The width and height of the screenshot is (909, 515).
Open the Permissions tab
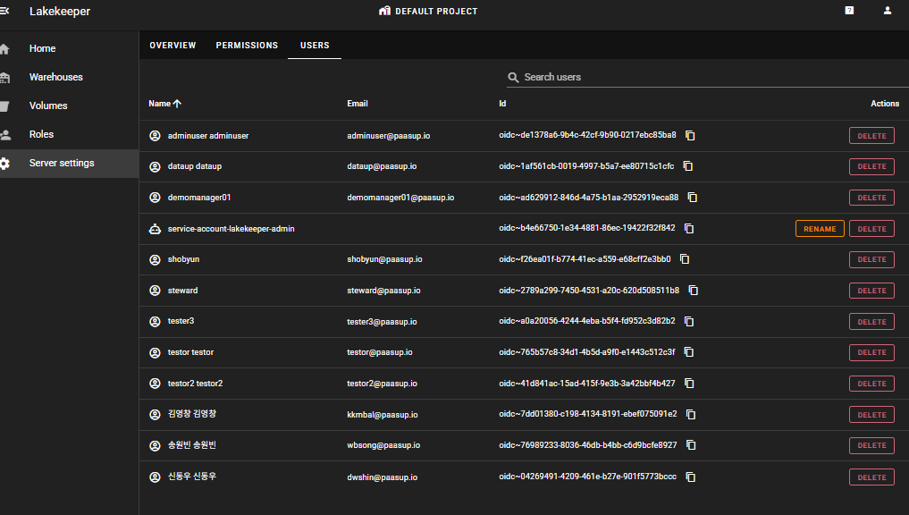[x=247, y=46]
